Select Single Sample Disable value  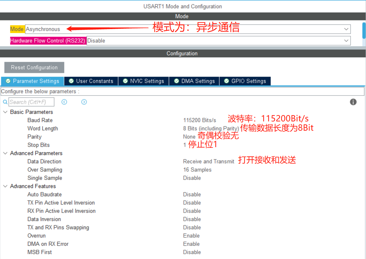pos(192,178)
